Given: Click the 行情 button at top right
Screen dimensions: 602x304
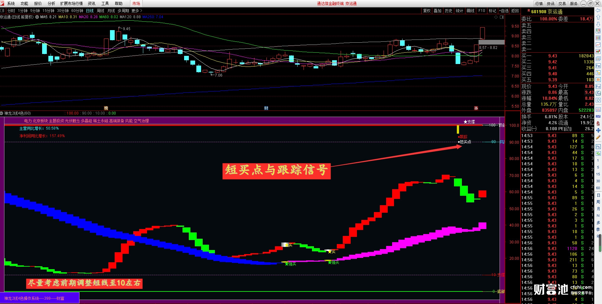Looking at the screenshot, I should coord(539,3).
